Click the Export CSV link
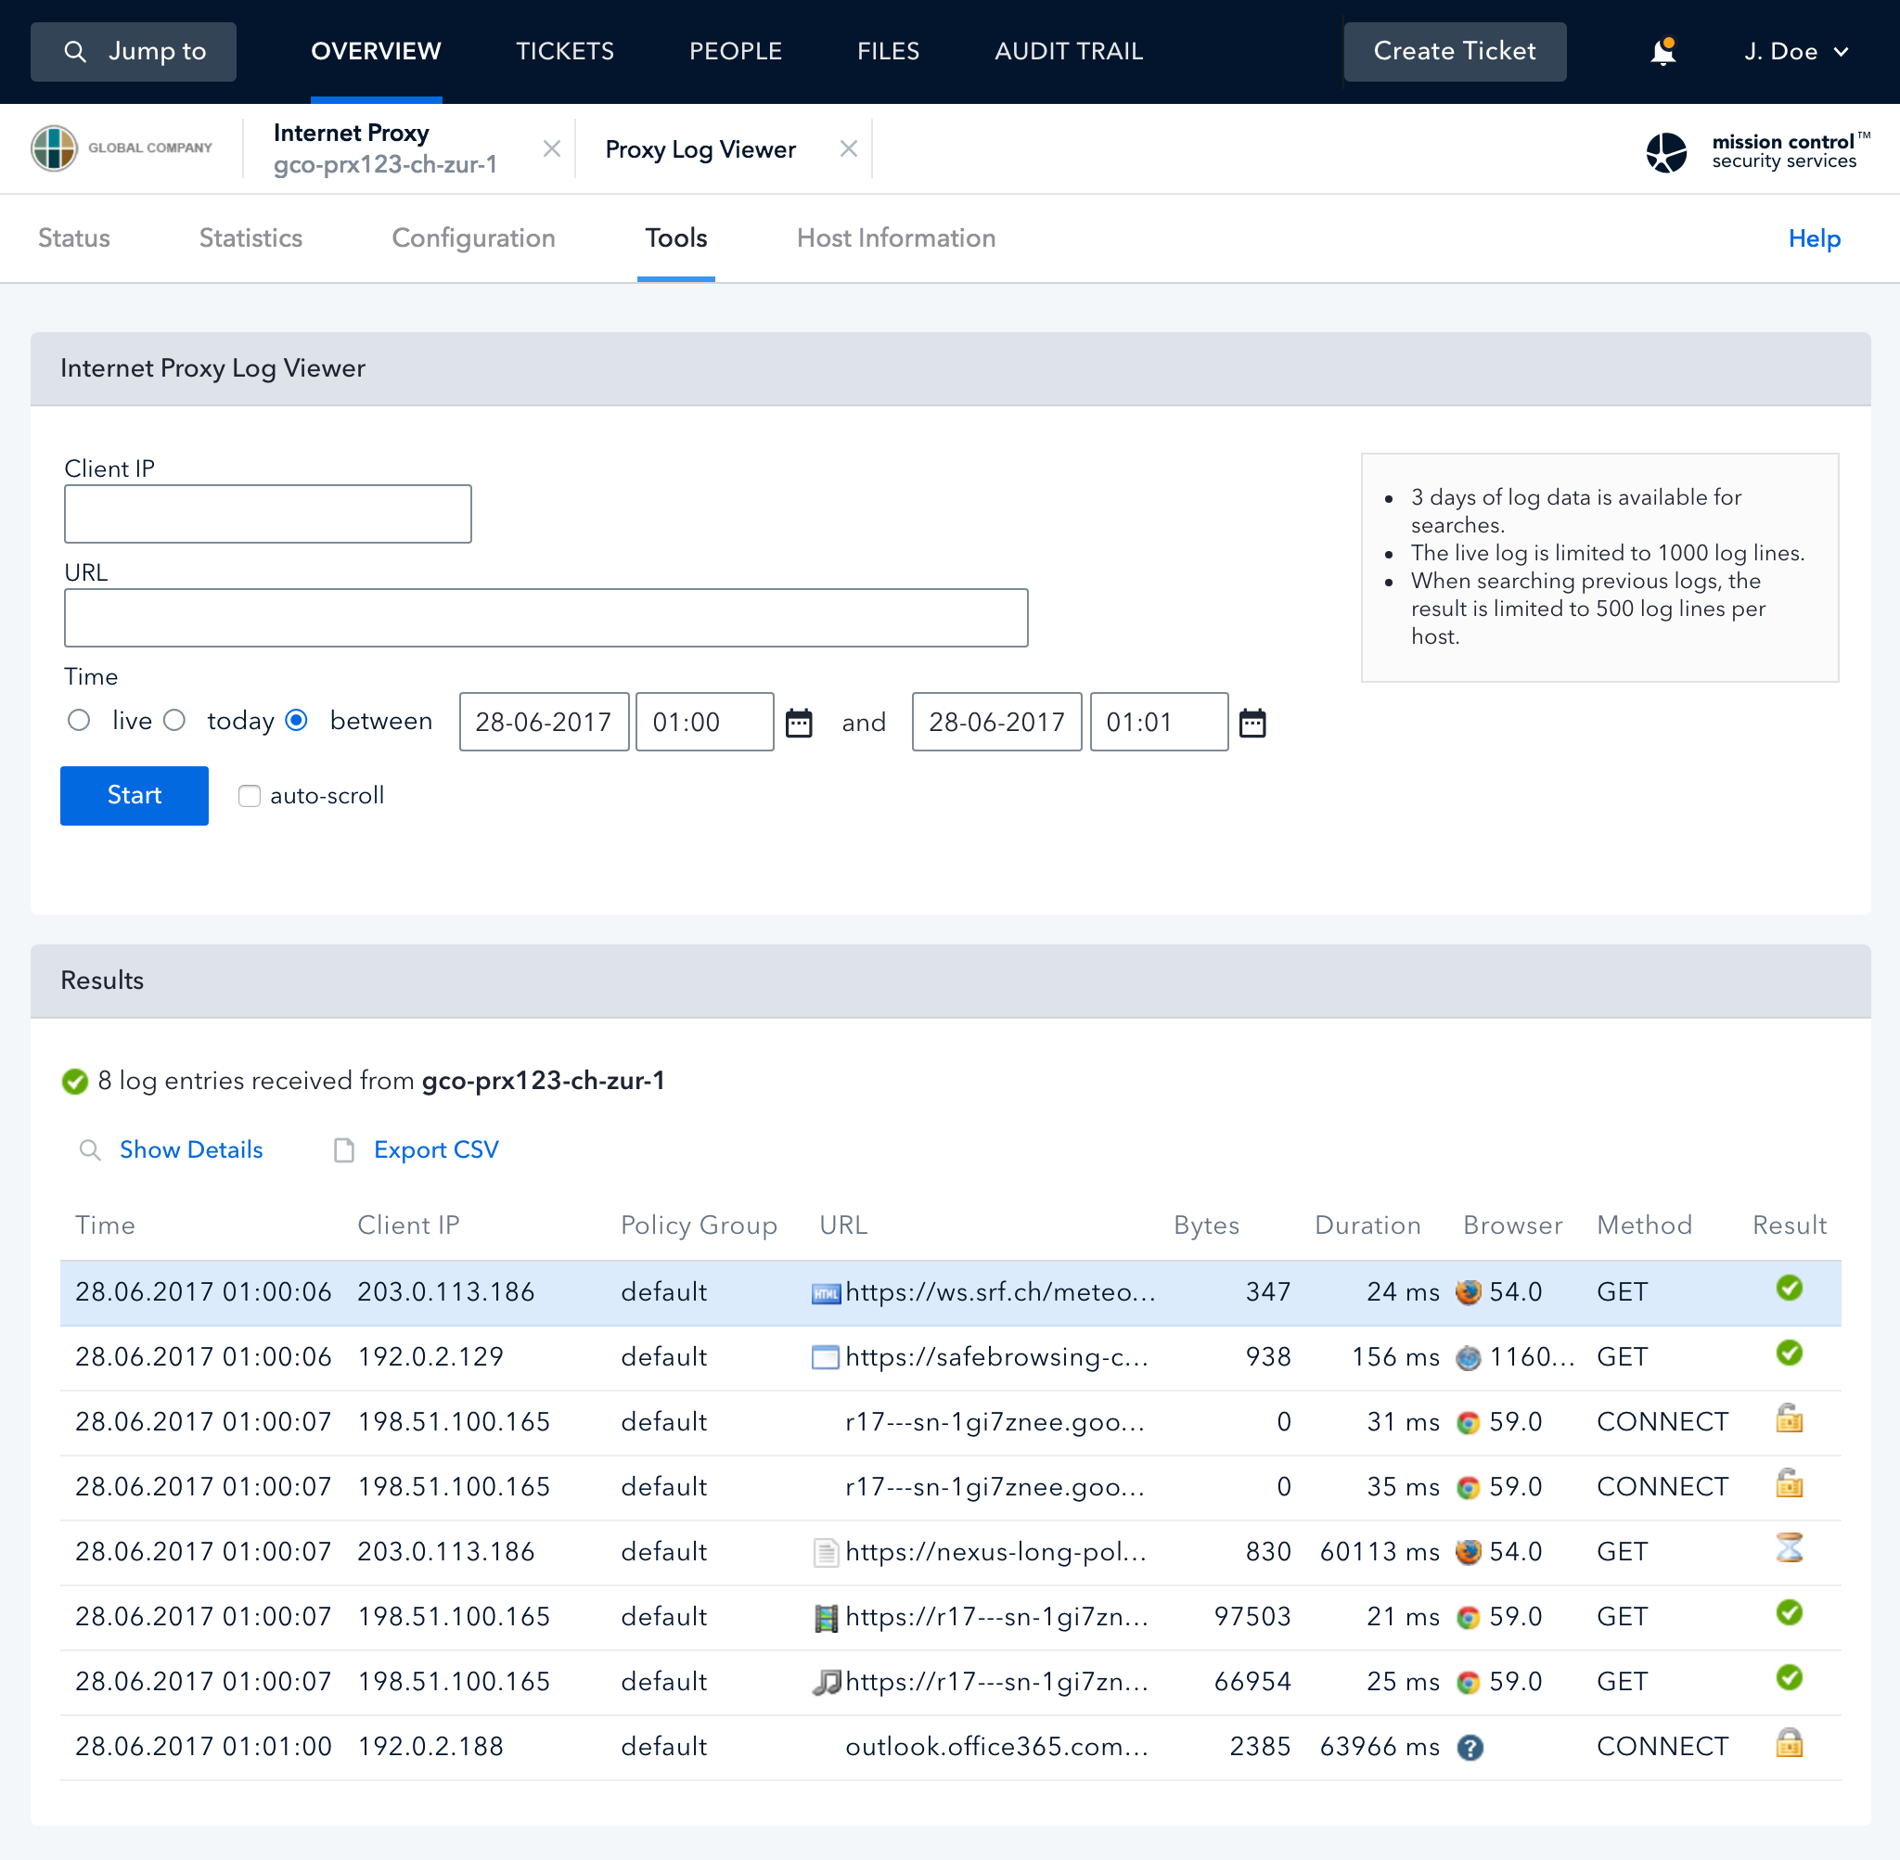Viewport: 1900px width, 1860px height. coord(437,1149)
